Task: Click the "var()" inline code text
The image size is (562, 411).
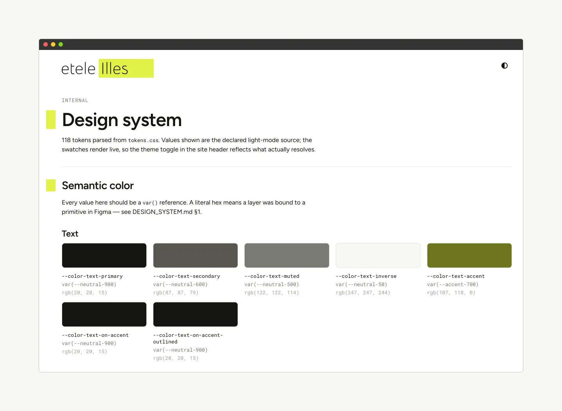Action: click(x=150, y=203)
